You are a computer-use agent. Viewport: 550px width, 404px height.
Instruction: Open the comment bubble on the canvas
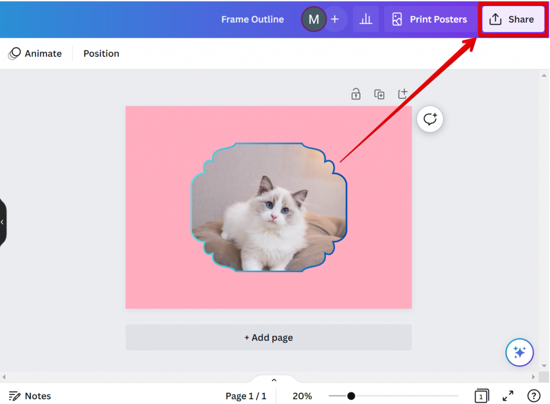coord(430,119)
